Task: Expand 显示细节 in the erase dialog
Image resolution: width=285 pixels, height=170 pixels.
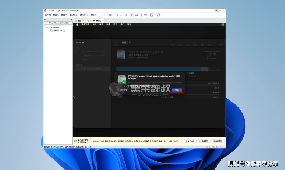Action: (x=122, y=90)
